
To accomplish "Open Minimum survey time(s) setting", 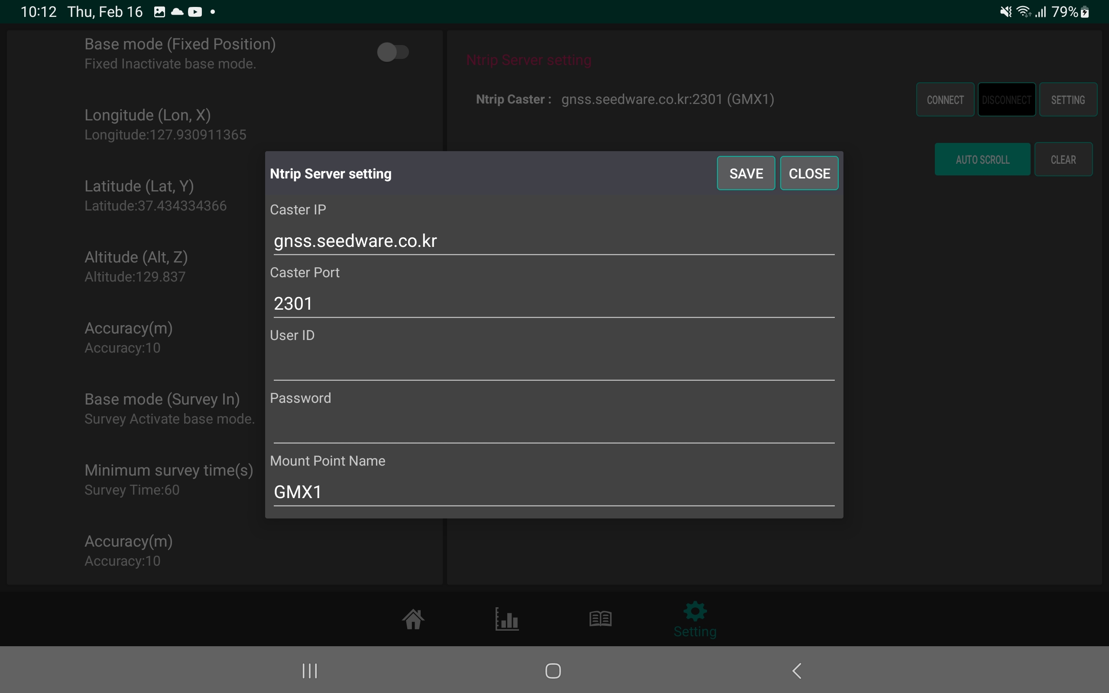I will tap(169, 479).
